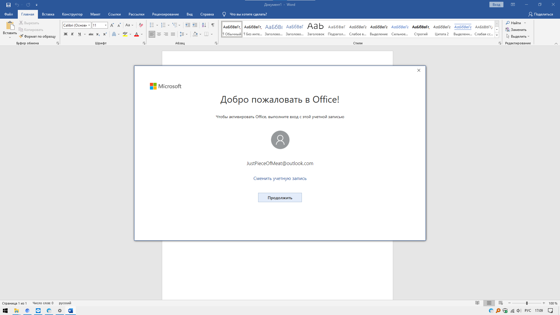The height and width of the screenshot is (315, 560).
Task: Toggle Underline (Ч) formatting
Action: 79,34
